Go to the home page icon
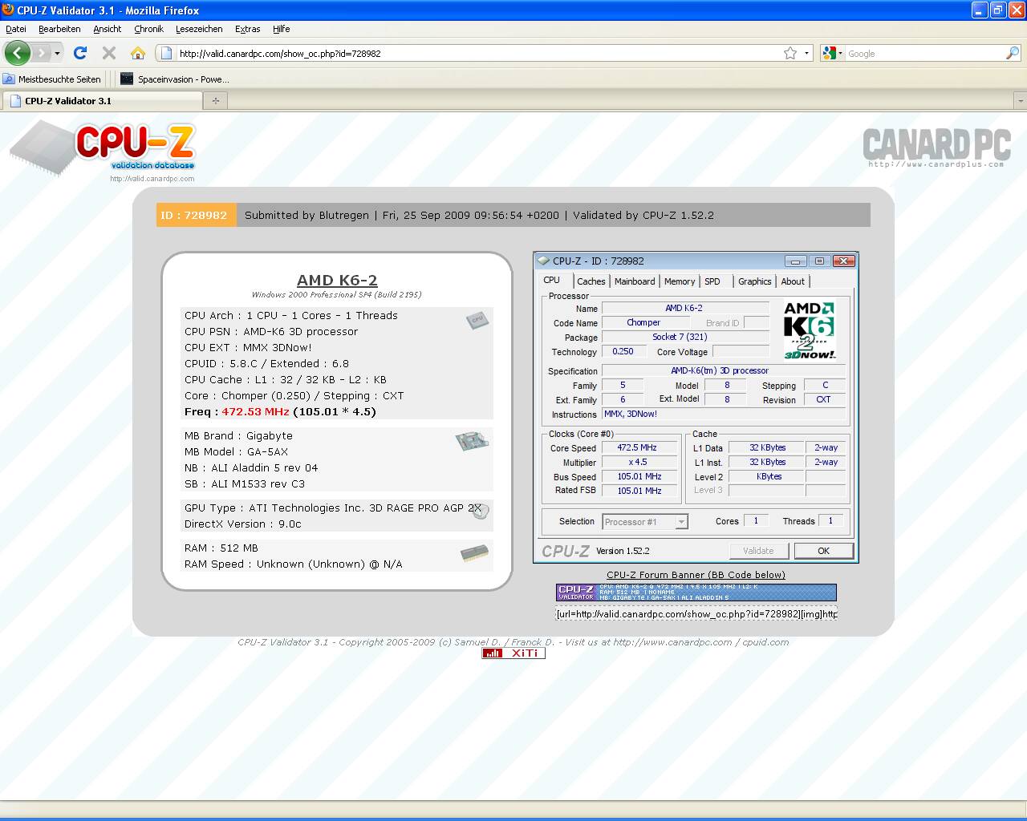1027x821 pixels. pyautogui.click(x=138, y=53)
